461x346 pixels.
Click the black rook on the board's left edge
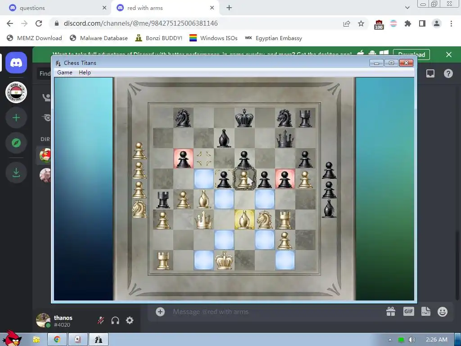pyautogui.click(x=163, y=199)
